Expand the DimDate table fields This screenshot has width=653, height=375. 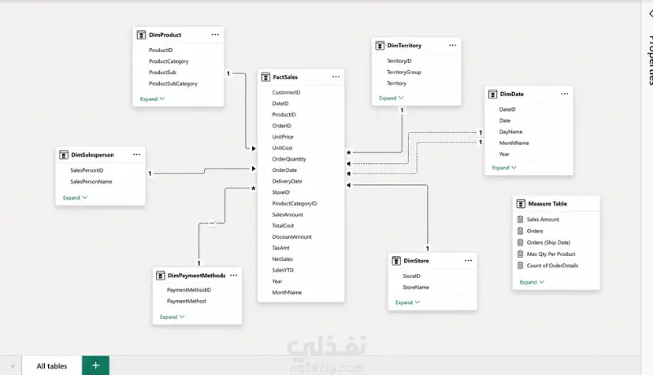(504, 168)
